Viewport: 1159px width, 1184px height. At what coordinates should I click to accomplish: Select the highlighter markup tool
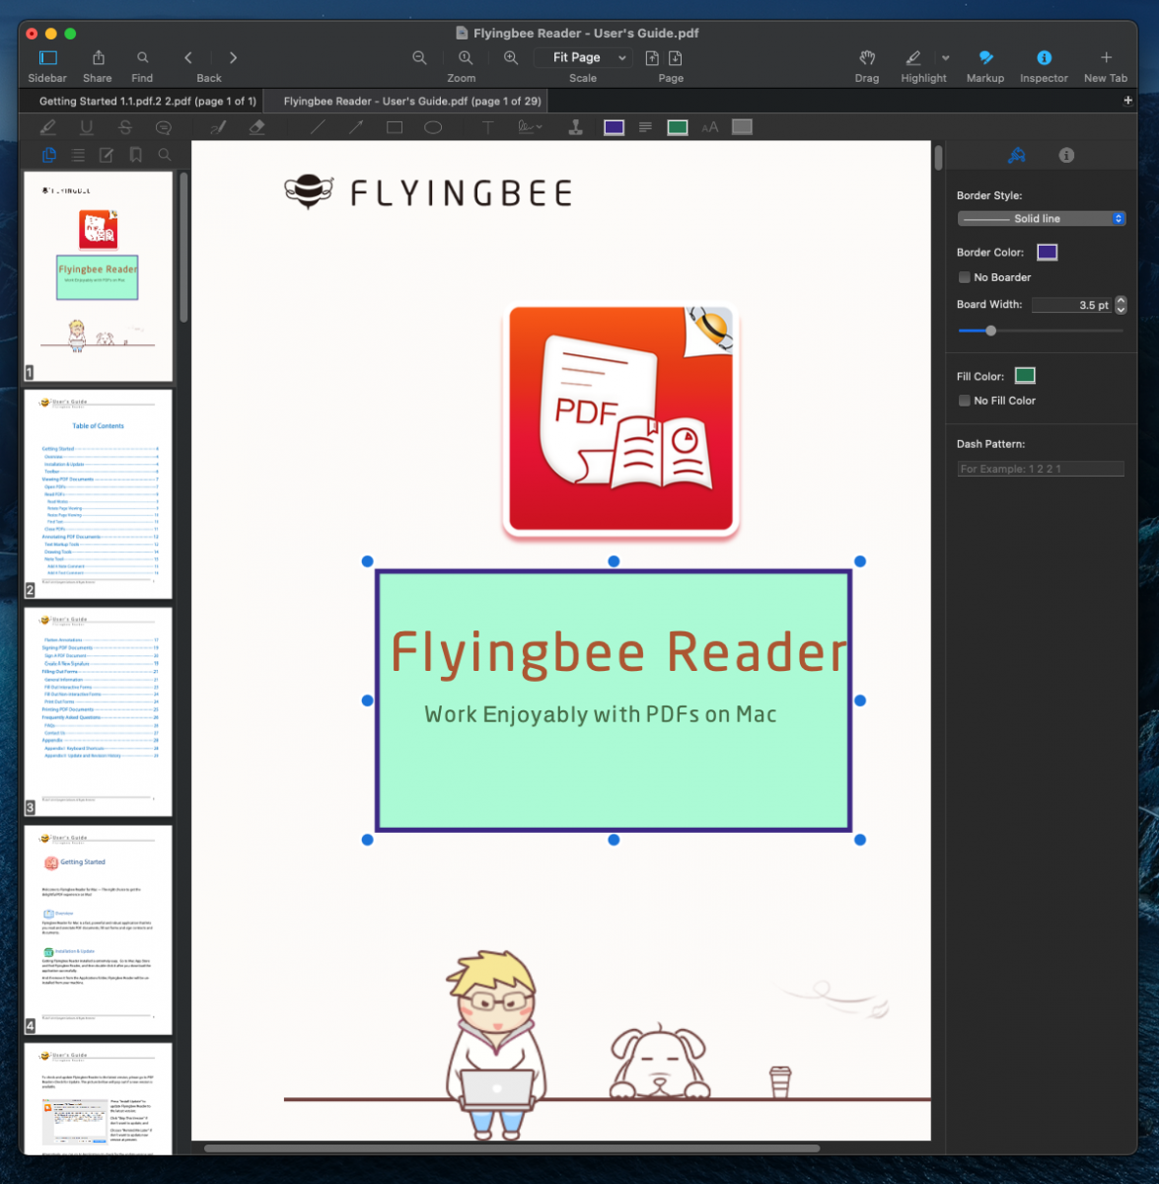coord(47,127)
